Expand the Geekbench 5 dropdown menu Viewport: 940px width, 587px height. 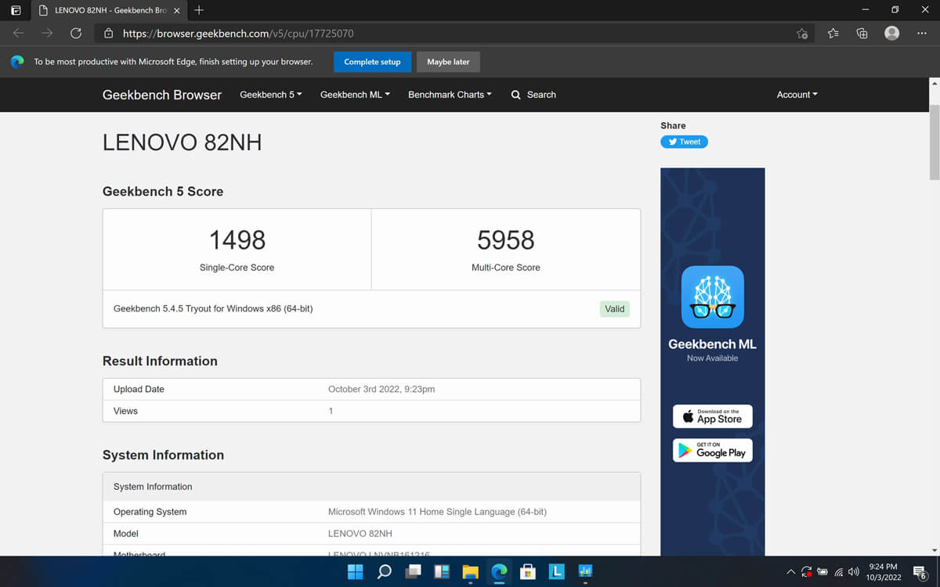(x=271, y=95)
